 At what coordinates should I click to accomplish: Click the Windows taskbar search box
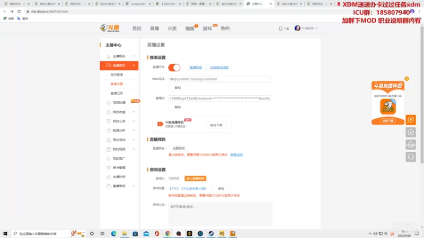click(49, 234)
